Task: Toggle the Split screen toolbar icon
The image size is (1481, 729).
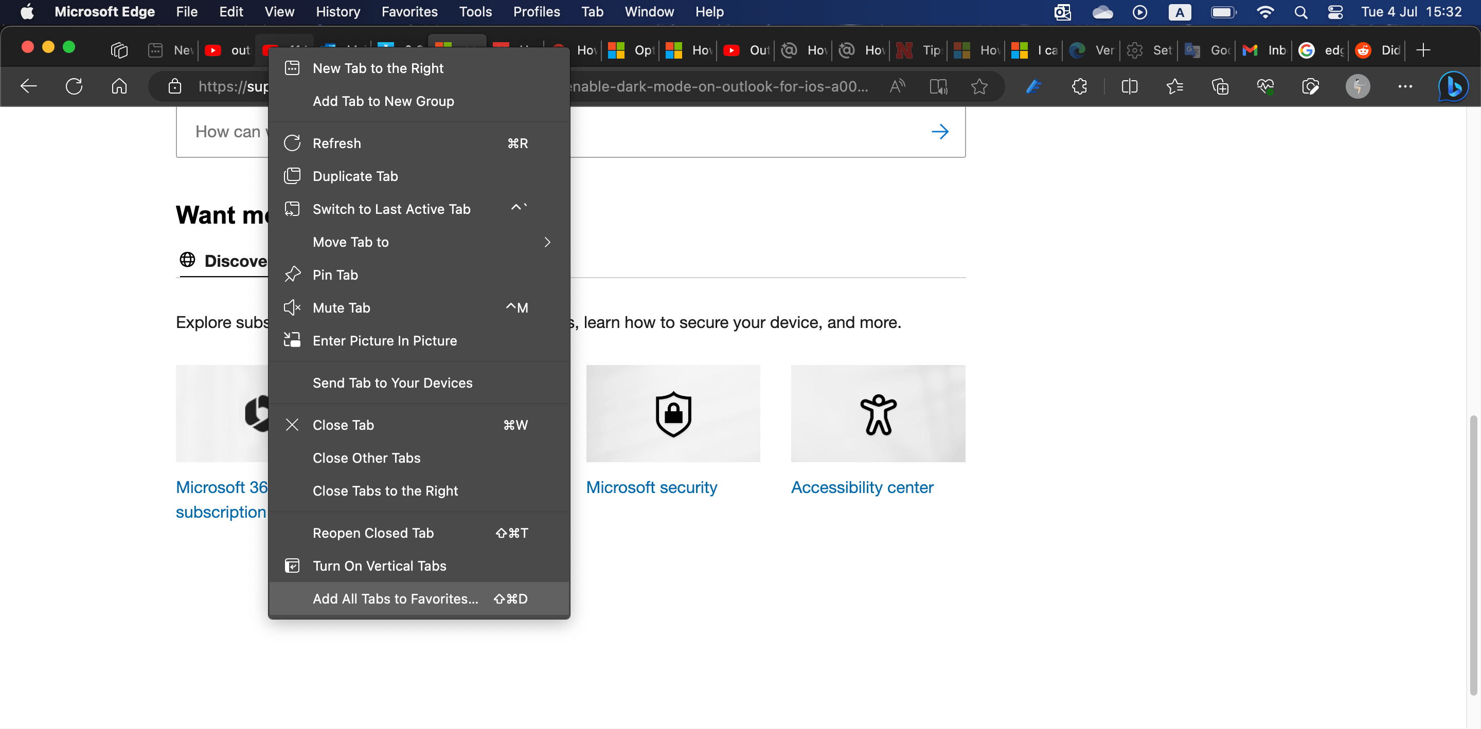Action: click(x=1129, y=87)
